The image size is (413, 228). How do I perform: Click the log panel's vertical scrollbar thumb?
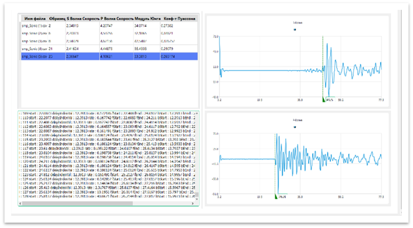click(196, 194)
